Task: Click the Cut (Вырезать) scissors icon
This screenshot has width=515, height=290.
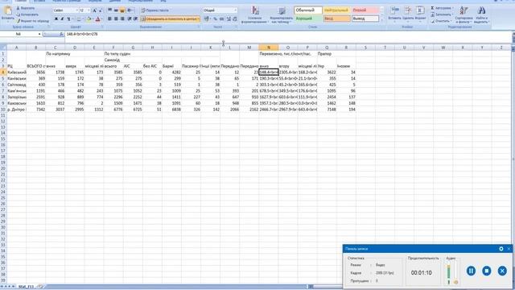Action: [19, 8]
